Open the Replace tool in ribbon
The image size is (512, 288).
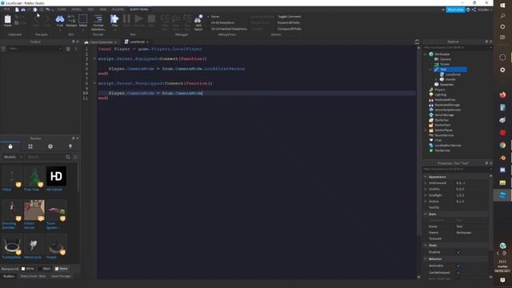click(71, 20)
